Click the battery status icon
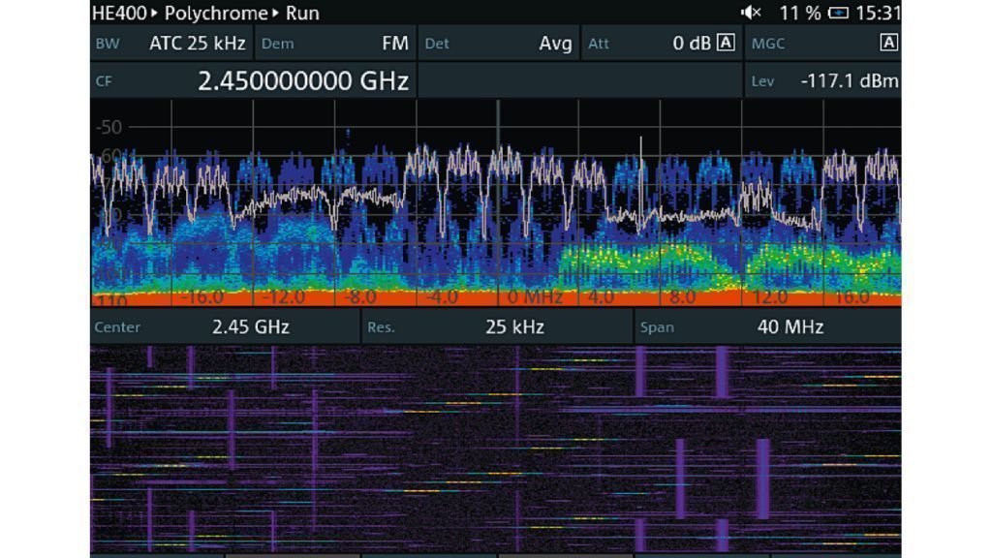Viewport: 992px width, 558px height. 839,13
